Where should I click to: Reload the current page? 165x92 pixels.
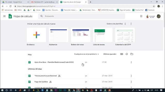click(10, 6)
